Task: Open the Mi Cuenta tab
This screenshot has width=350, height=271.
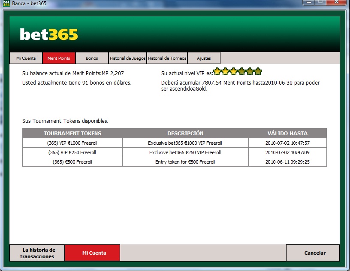Action: coord(26,58)
